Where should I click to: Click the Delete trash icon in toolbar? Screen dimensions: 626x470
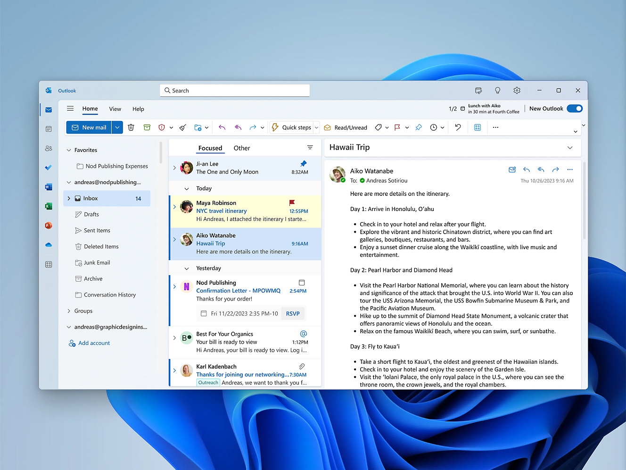pyautogui.click(x=131, y=127)
